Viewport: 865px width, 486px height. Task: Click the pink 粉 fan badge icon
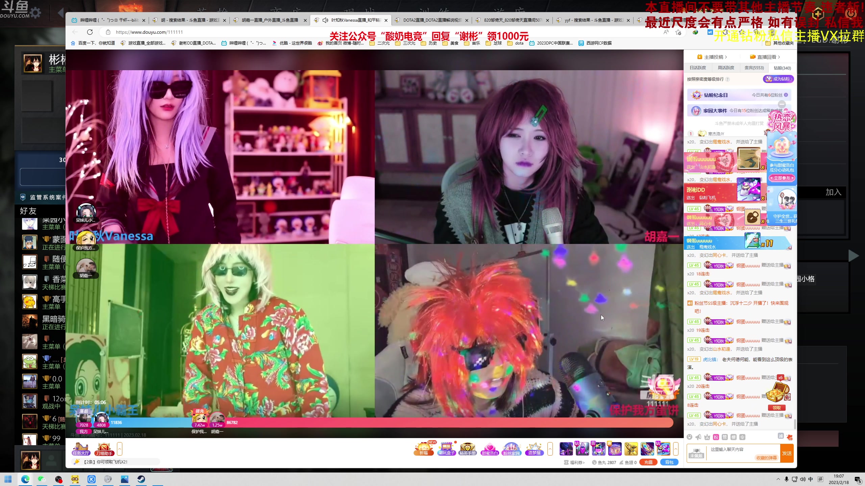point(716,437)
